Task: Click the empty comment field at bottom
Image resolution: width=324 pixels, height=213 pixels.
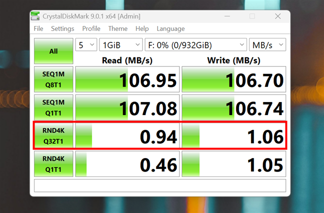Action: (x=160, y=185)
